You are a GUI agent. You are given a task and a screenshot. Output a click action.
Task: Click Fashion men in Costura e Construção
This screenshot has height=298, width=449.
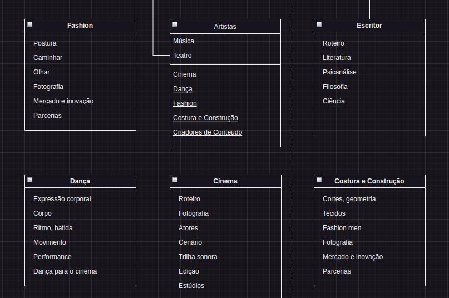point(342,228)
